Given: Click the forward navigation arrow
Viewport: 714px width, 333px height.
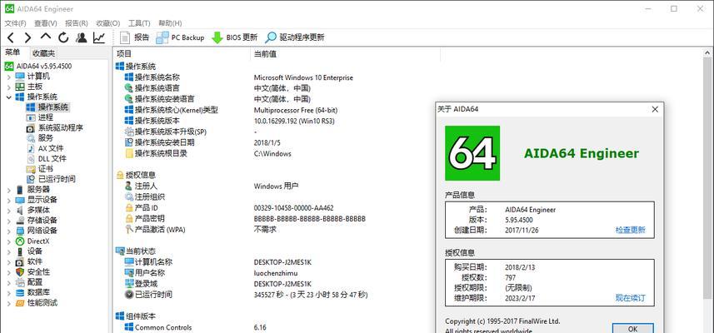Looking at the screenshot, I should click(x=27, y=37).
